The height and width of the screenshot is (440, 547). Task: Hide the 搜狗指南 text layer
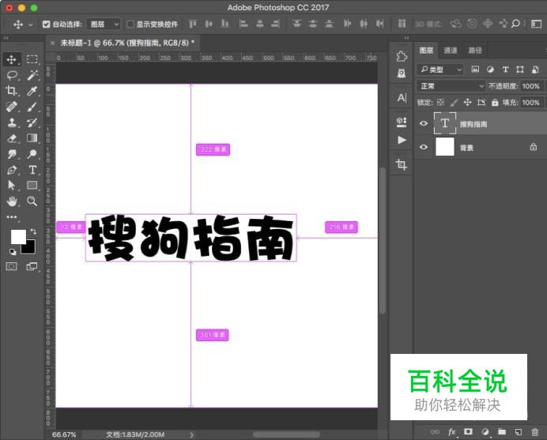(x=424, y=123)
